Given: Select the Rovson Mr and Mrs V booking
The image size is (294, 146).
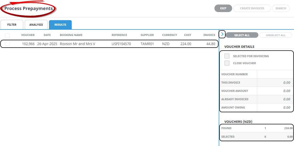Looking at the screenshot, I should coord(77,44).
